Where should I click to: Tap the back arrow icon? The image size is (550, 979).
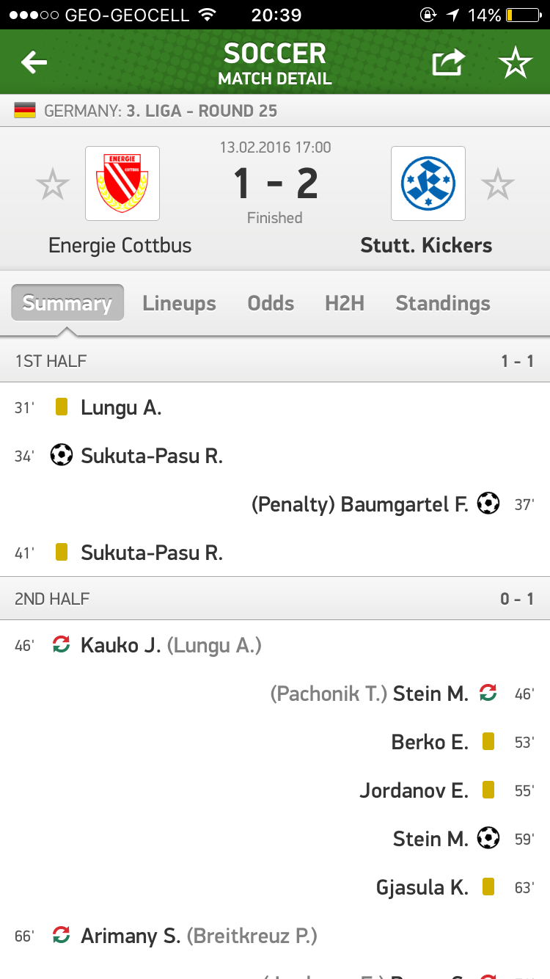point(34,63)
